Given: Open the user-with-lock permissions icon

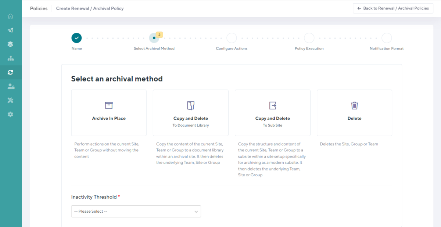Looking at the screenshot, I should [x=10, y=86].
